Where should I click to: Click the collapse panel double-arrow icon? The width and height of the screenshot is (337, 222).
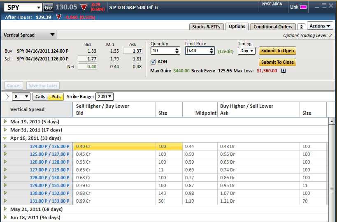point(301,27)
